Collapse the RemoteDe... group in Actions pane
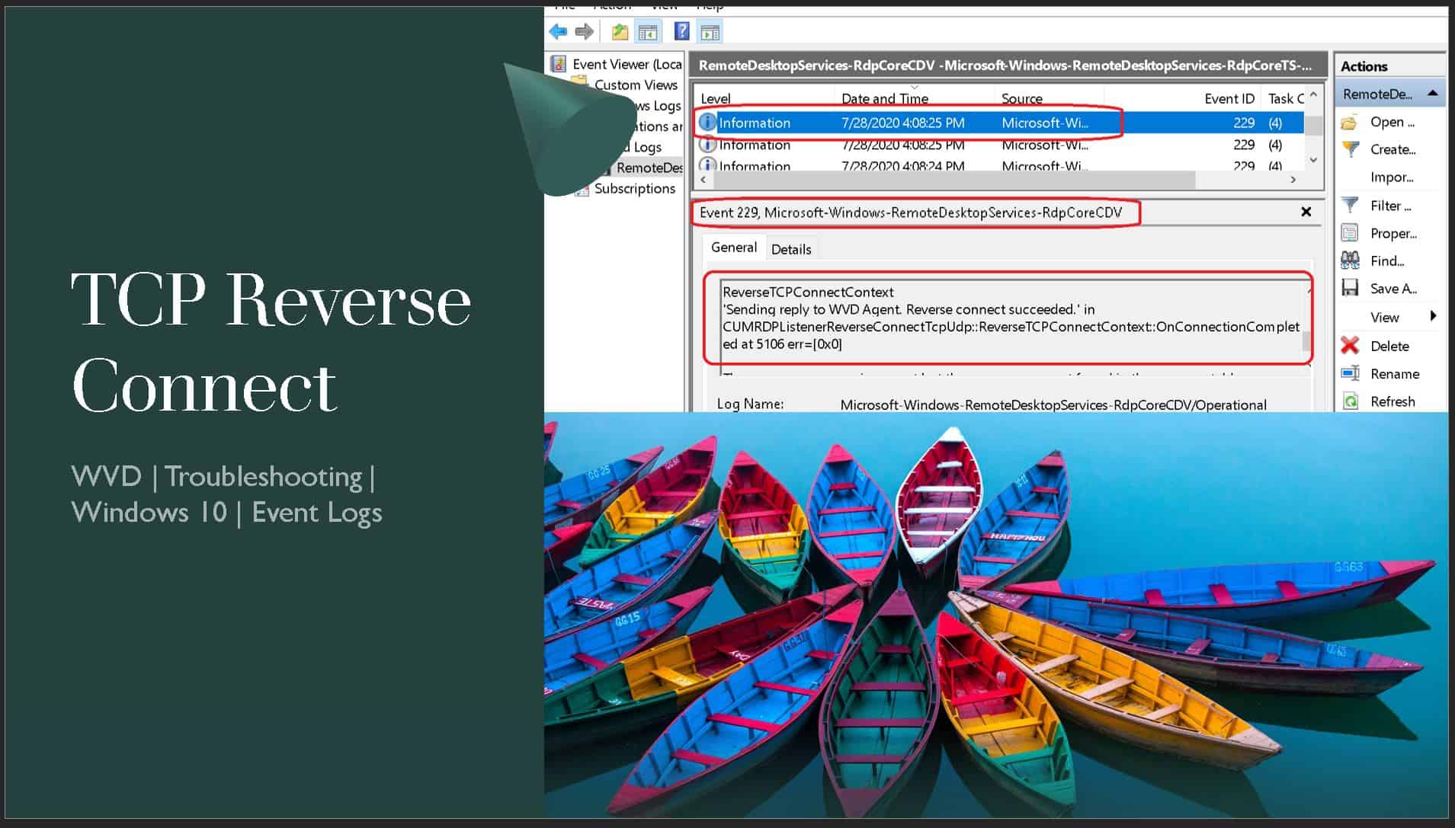This screenshot has width=1455, height=828. click(1431, 92)
